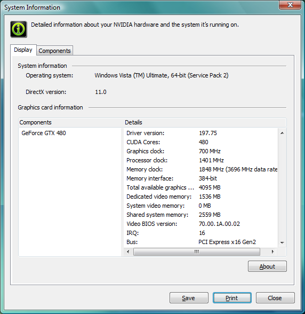Click the Close button
Viewport: 305px width, 314px height.
[x=275, y=298]
